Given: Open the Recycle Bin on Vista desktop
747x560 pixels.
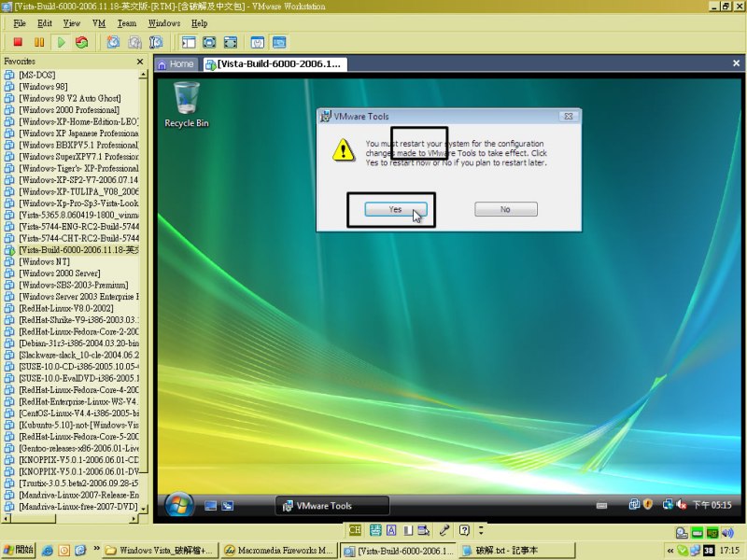Looking at the screenshot, I should [186, 105].
